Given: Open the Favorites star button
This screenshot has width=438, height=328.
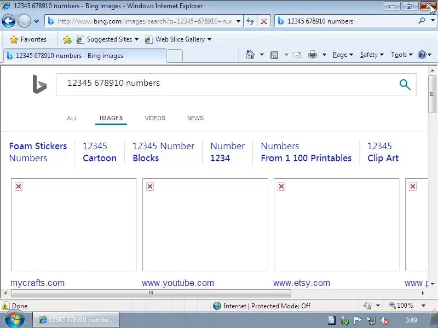Looking at the screenshot, I should [28, 39].
